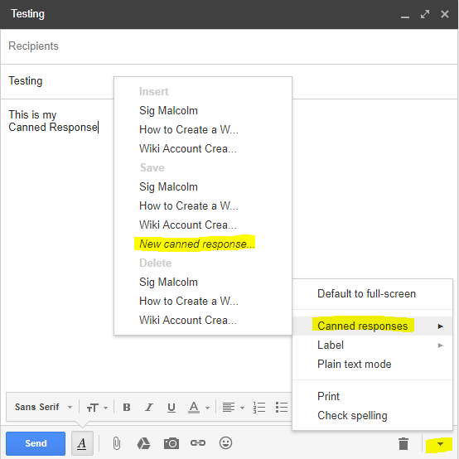This screenshot has width=459, height=459.
Task: Toggle italic text formatting
Action: [149, 407]
